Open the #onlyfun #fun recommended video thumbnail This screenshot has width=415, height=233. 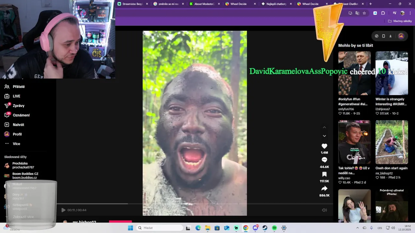[x=354, y=73]
